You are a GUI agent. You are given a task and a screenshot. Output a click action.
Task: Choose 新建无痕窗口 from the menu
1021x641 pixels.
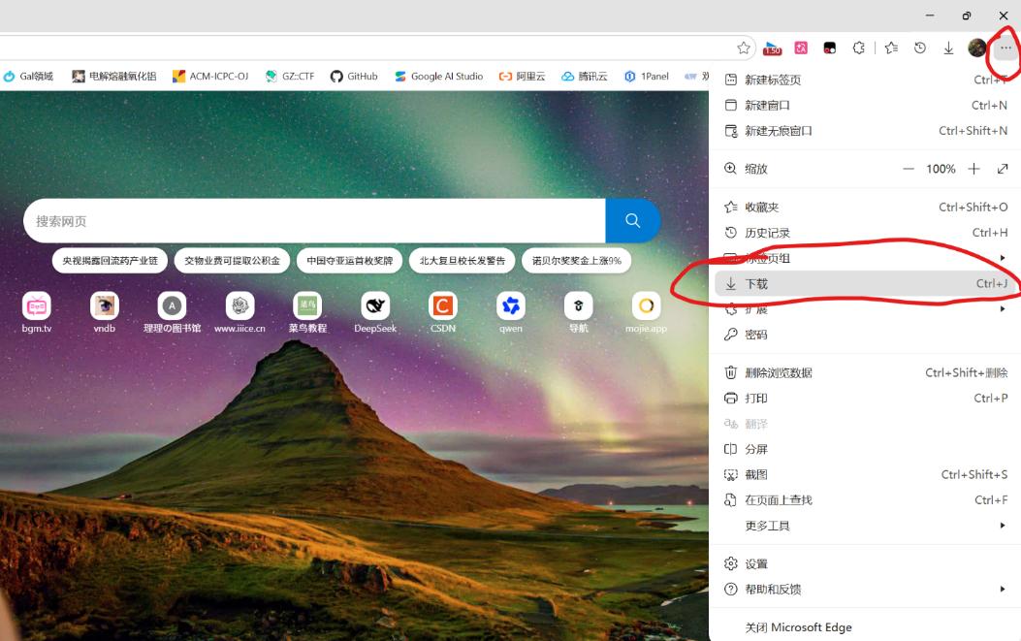click(x=865, y=131)
